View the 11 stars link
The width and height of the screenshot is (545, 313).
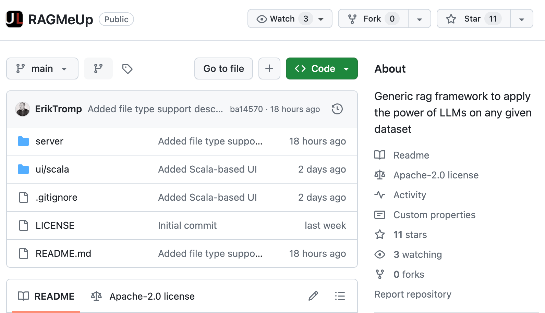coord(410,235)
